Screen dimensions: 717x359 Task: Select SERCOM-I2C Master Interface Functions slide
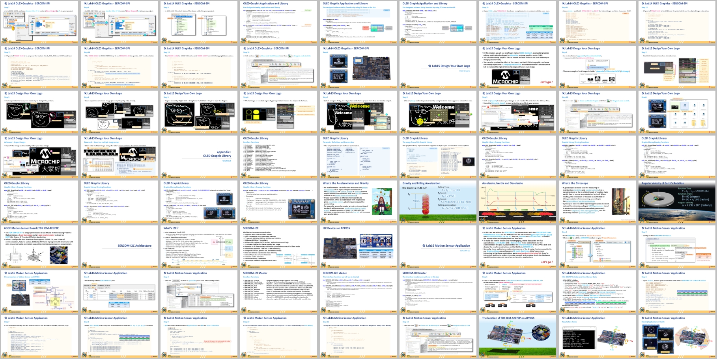click(279, 292)
